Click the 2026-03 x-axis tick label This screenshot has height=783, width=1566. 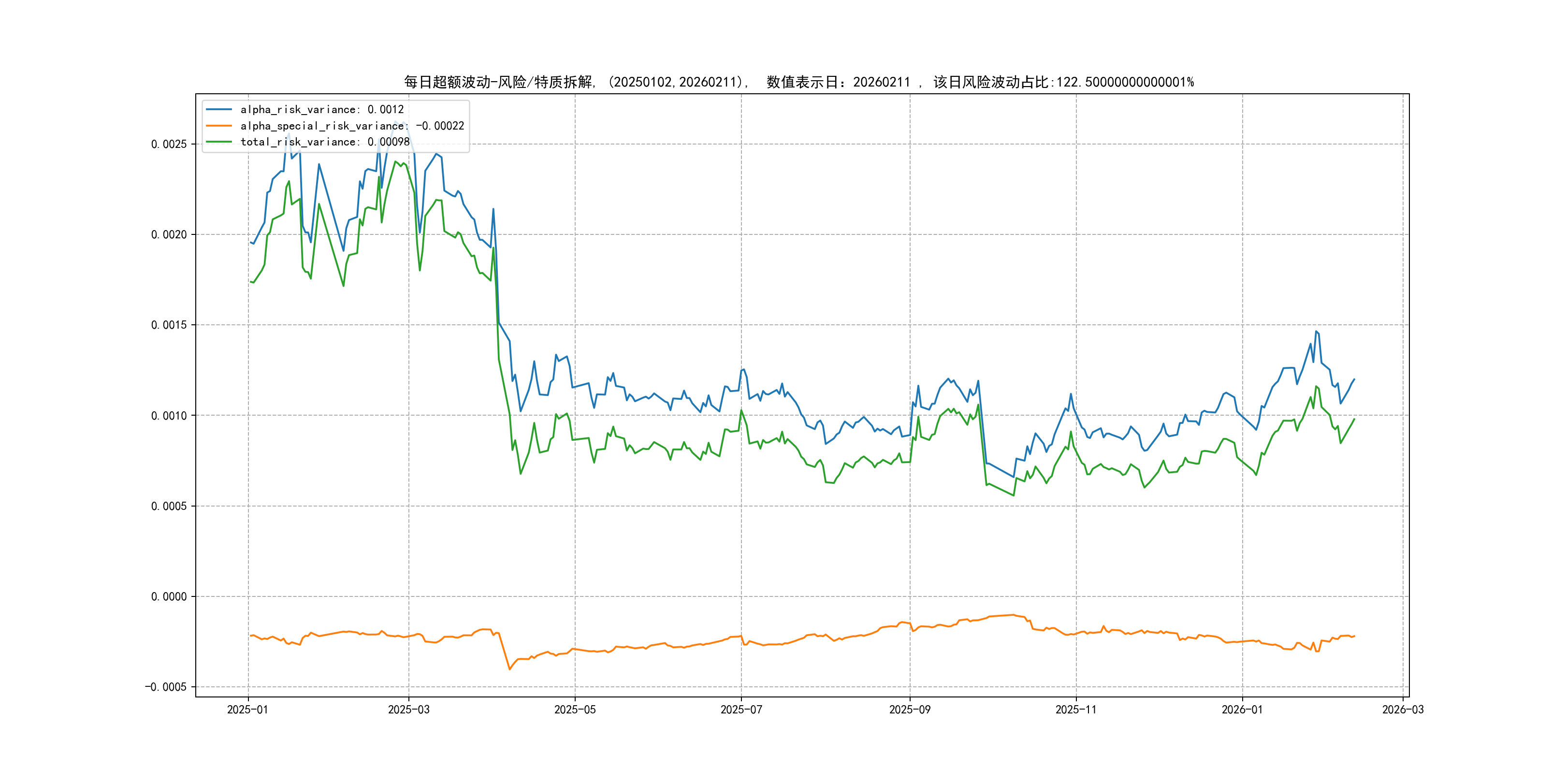(x=1403, y=710)
